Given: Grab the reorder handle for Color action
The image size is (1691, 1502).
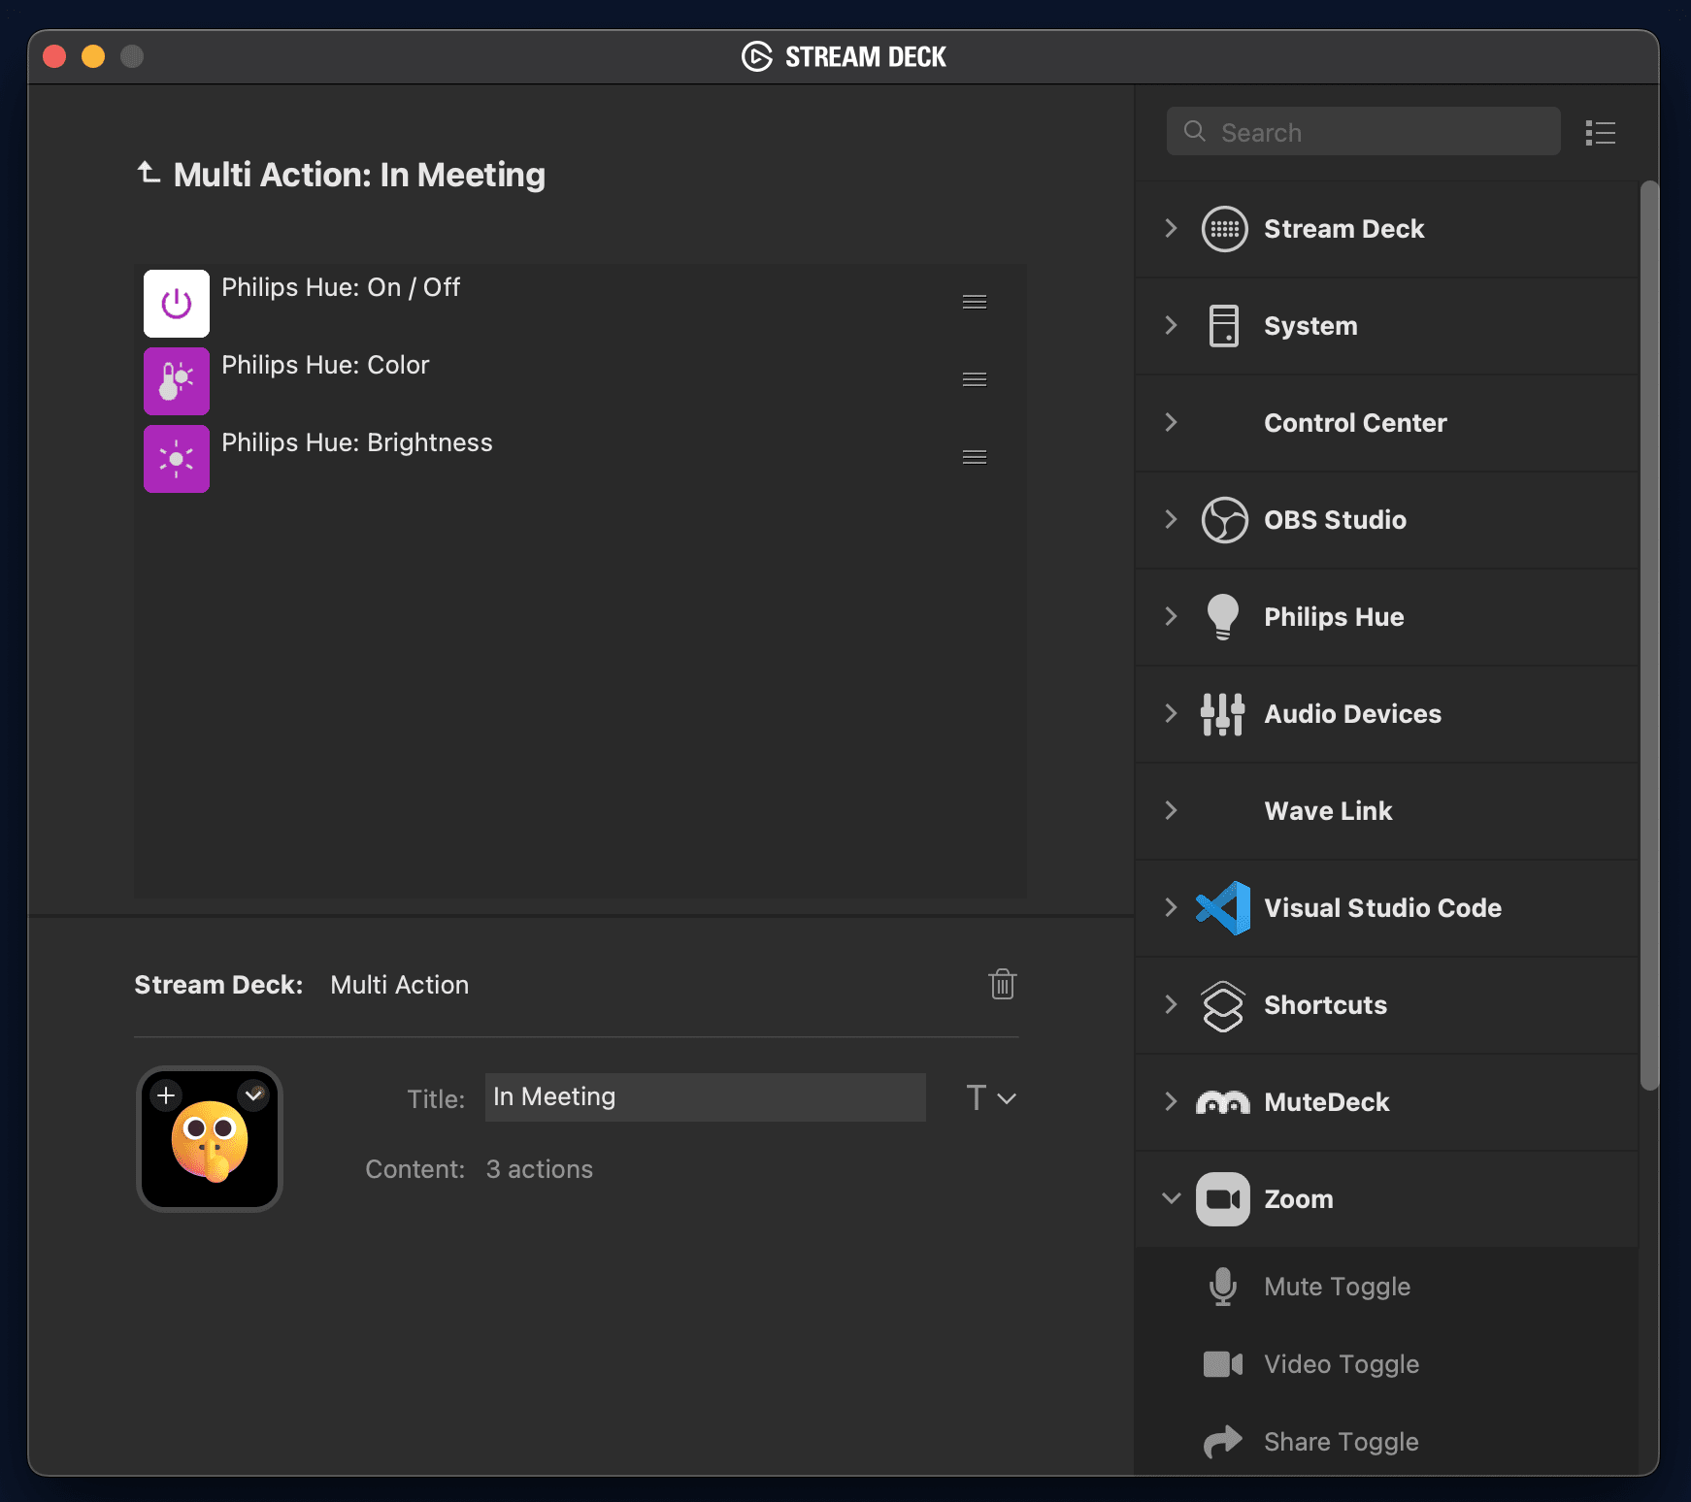Looking at the screenshot, I should (975, 379).
